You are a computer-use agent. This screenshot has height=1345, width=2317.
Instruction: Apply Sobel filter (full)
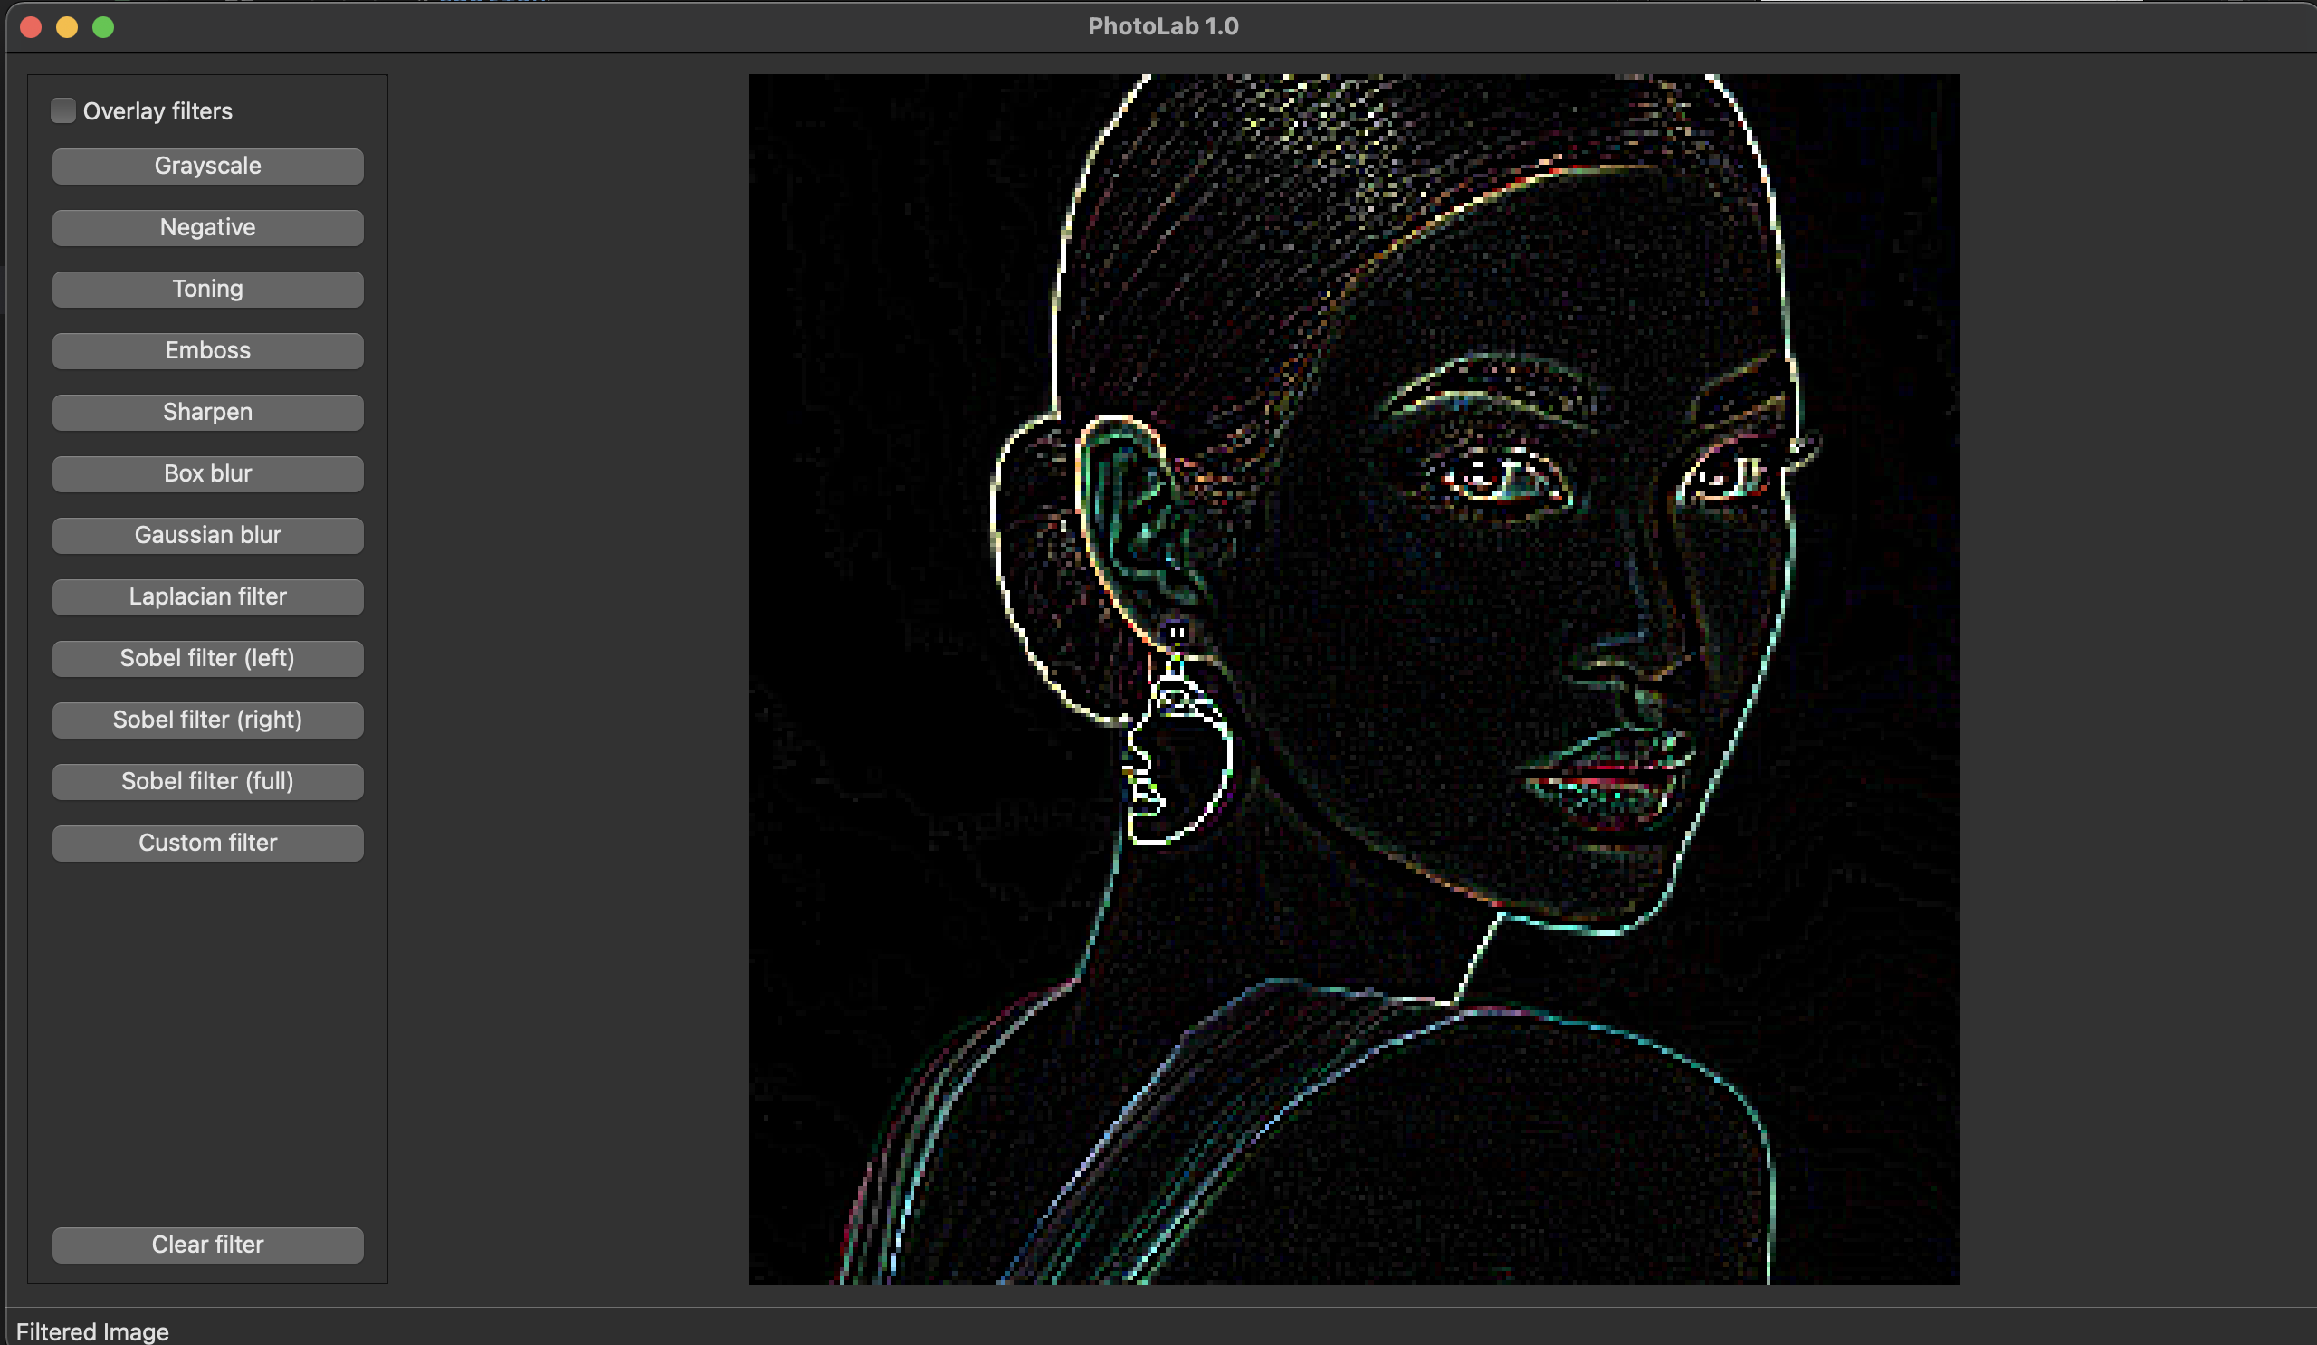[208, 782]
